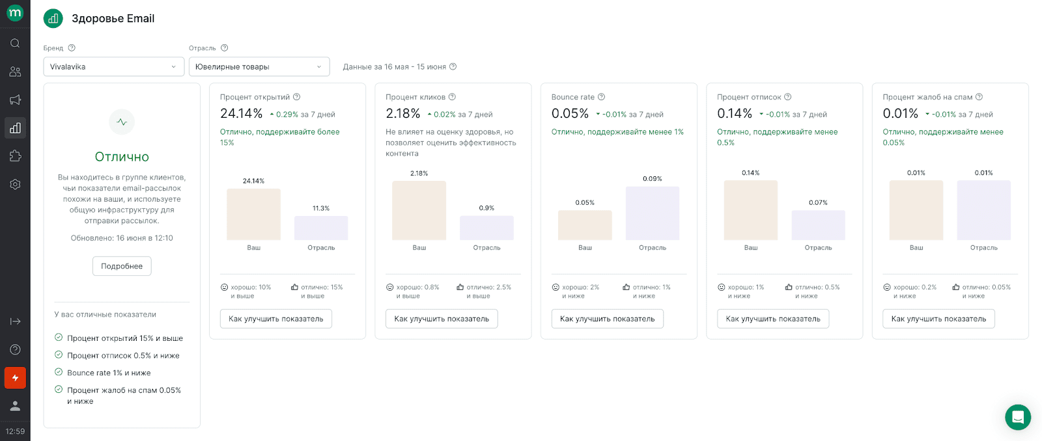
Task: Click the user profile icon in the sidebar
Action: tap(15, 406)
